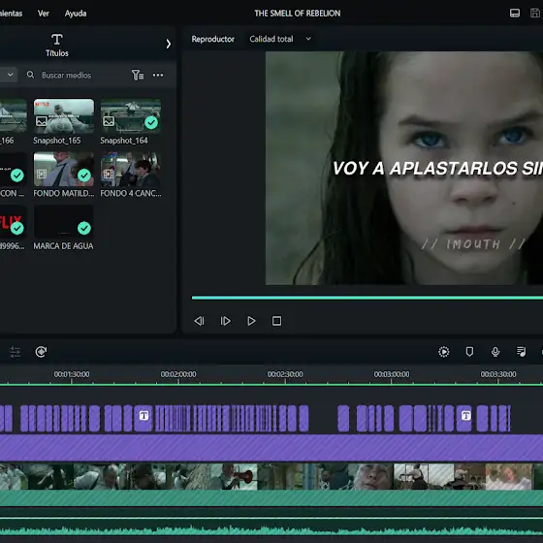Image resolution: width=543 pixels, height=543 pixels.
Task: Open the Calidad total quality dropdown
Action: (280, 39)
